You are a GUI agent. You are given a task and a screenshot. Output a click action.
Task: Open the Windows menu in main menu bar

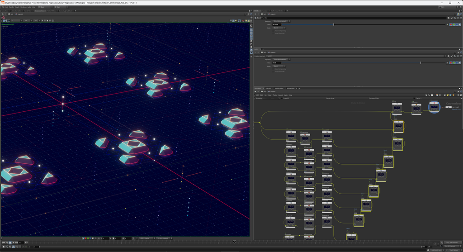[x=24, y=7]
